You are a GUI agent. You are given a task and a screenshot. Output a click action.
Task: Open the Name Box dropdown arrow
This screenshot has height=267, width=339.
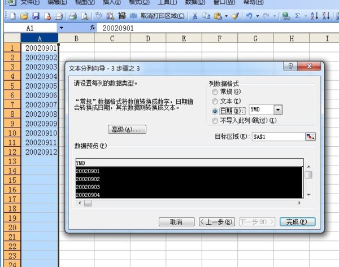pos(62,28)
